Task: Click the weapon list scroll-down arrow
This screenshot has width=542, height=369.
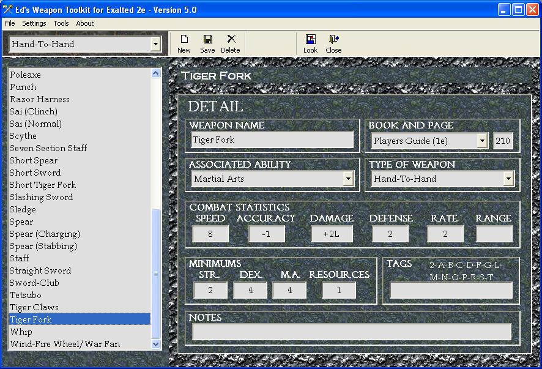Action: pyautogui.click(x=155, y=344)
